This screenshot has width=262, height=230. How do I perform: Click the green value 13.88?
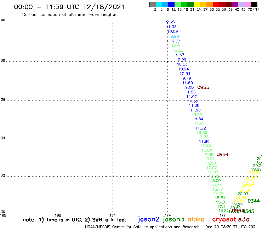pos(207,150)
